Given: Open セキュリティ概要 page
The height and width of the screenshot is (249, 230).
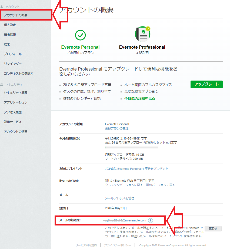Looking at the screenshot, I should [x=16, y=93].
